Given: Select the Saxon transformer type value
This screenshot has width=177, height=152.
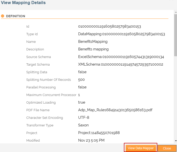Looking at the screenshot, I should point(83,125).
